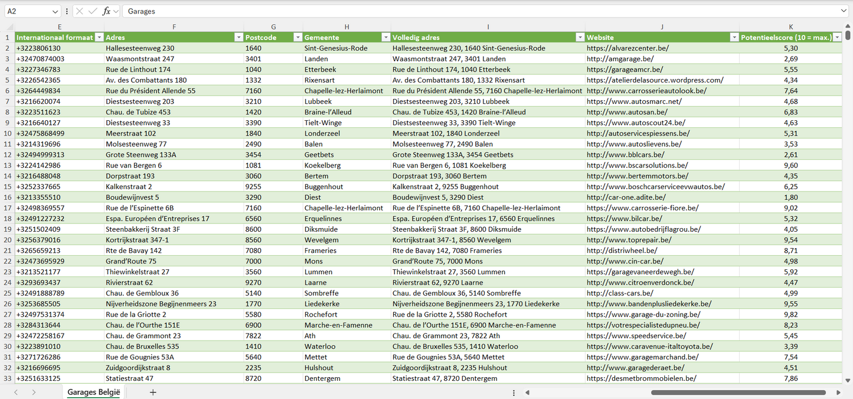Select column header J
The image size is (853, 399).
(x=662, y=27)
